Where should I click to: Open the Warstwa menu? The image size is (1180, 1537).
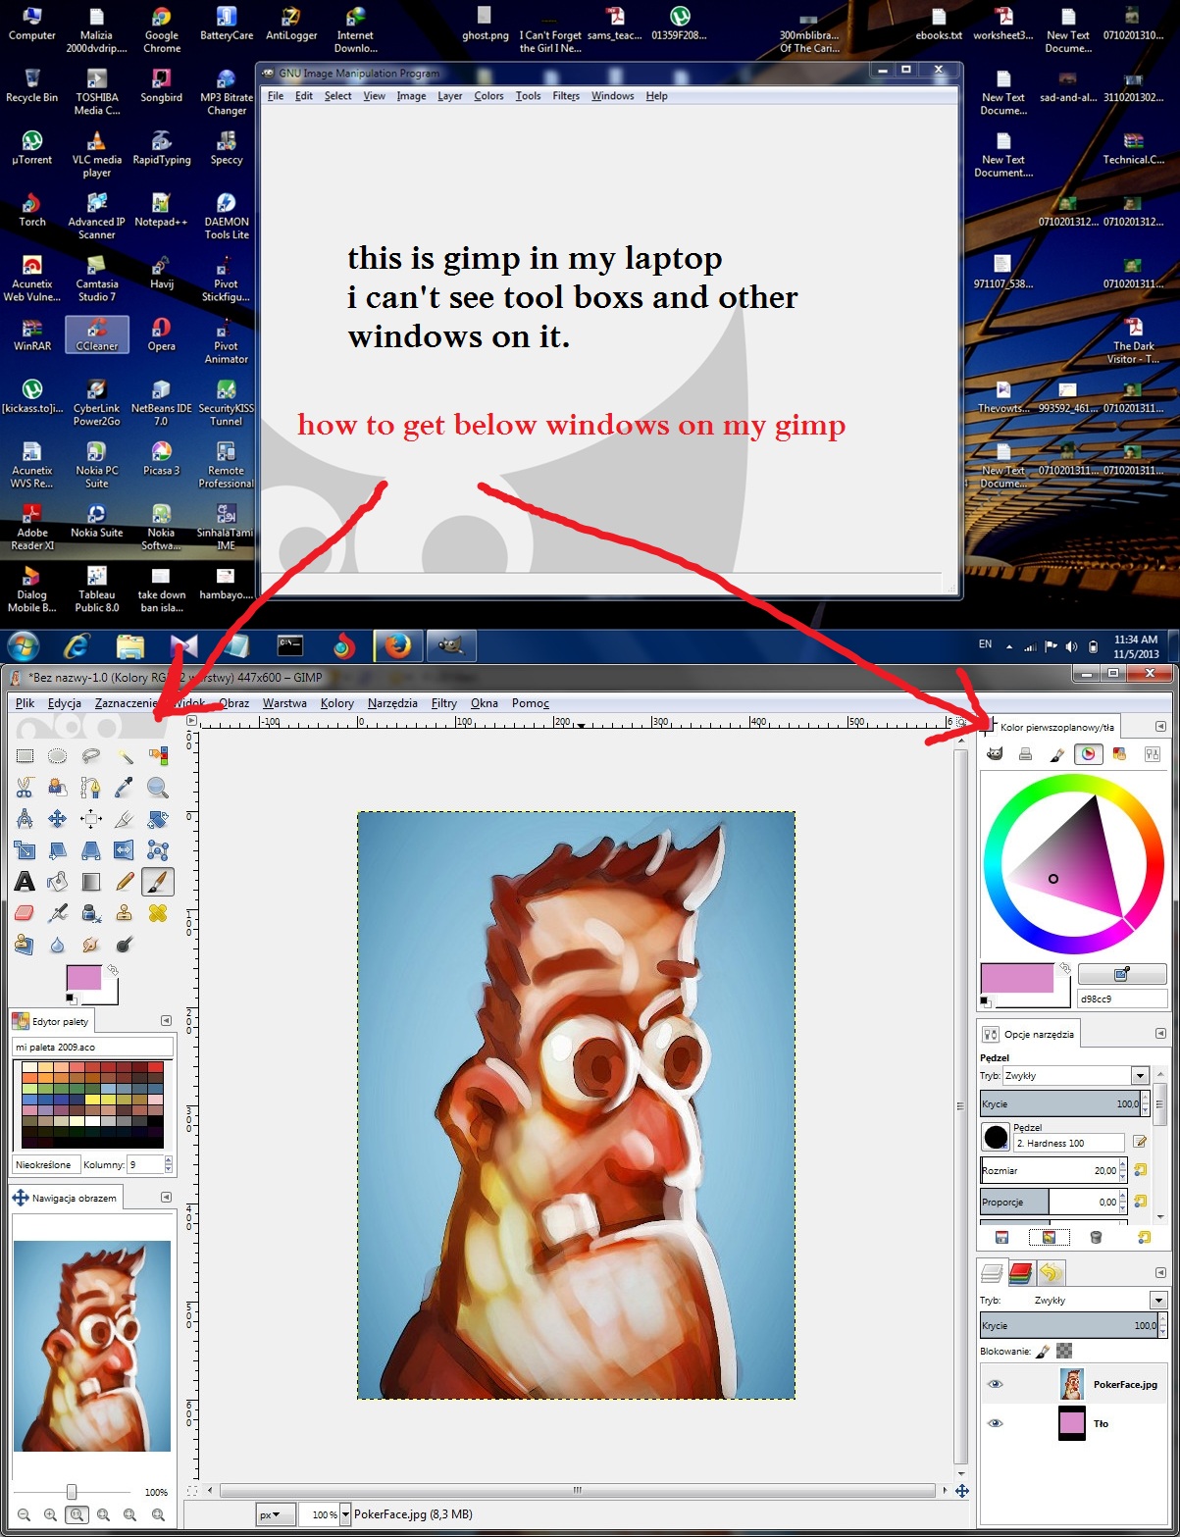click(284, 703)
